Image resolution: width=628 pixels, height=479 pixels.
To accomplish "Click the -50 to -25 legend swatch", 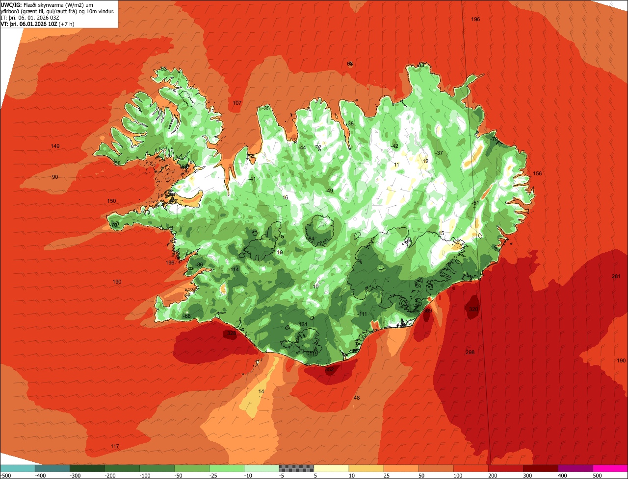I will point(192,468).
